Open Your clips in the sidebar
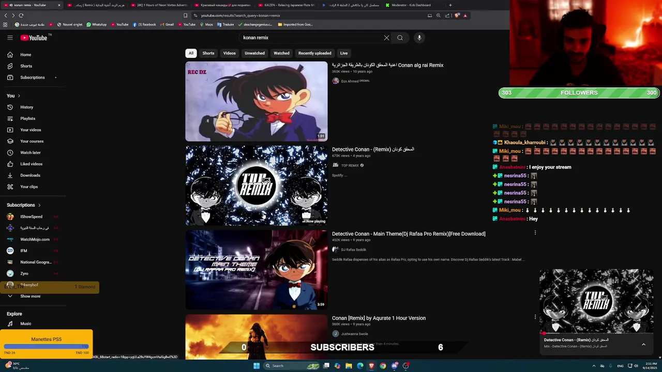662x372 pixels. click(29, 187)
